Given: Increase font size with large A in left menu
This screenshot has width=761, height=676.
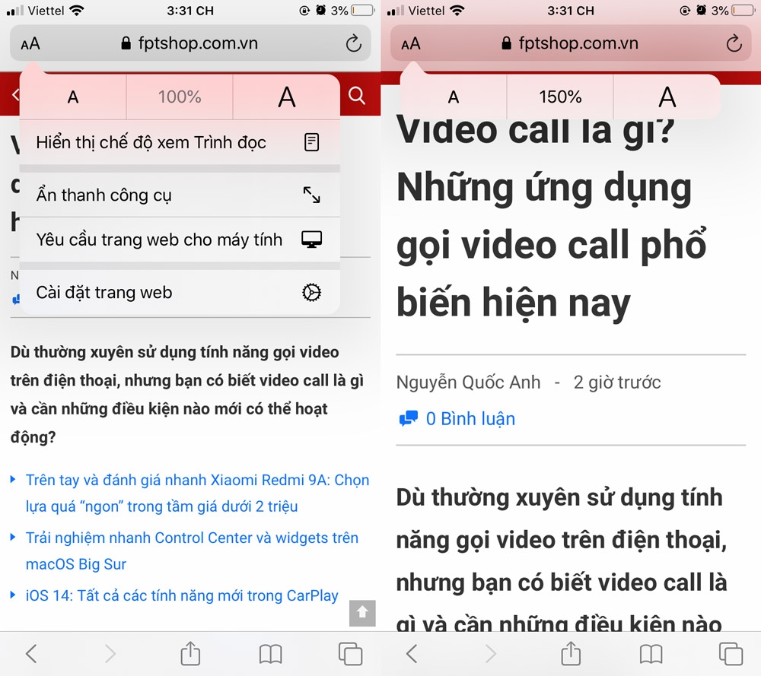Looking at the screenshot, I should [x=286, y=97].
